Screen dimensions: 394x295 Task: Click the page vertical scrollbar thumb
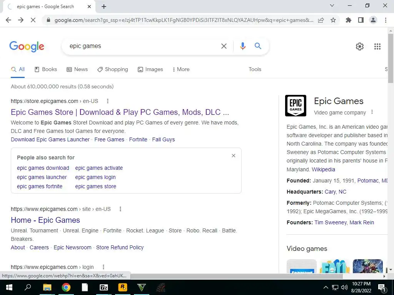click(391, 58)
